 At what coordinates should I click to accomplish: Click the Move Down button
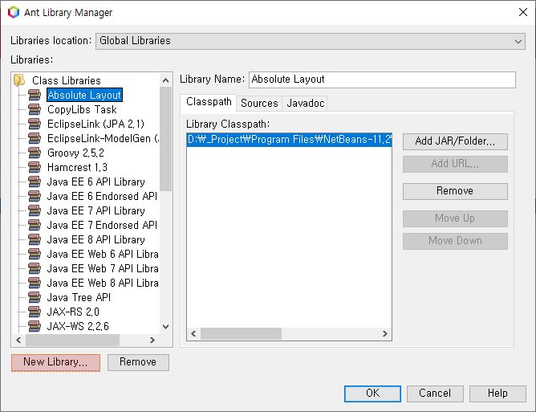click(455, 241)
